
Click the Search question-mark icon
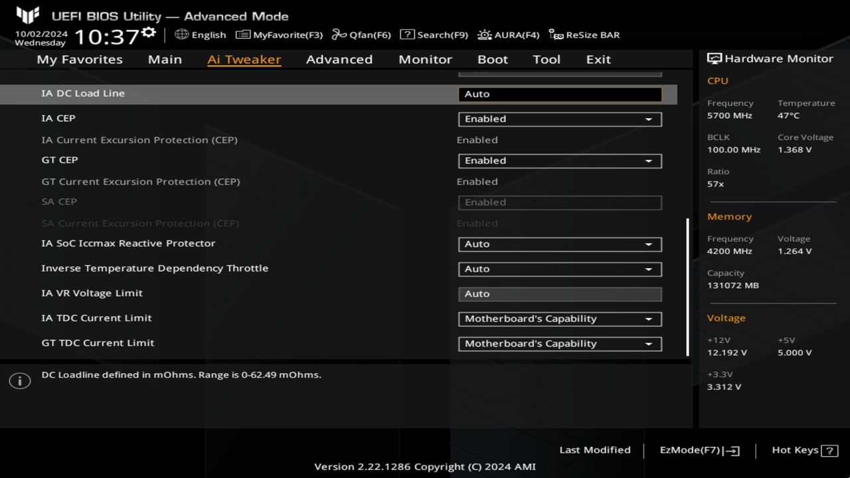pos(407,35)
